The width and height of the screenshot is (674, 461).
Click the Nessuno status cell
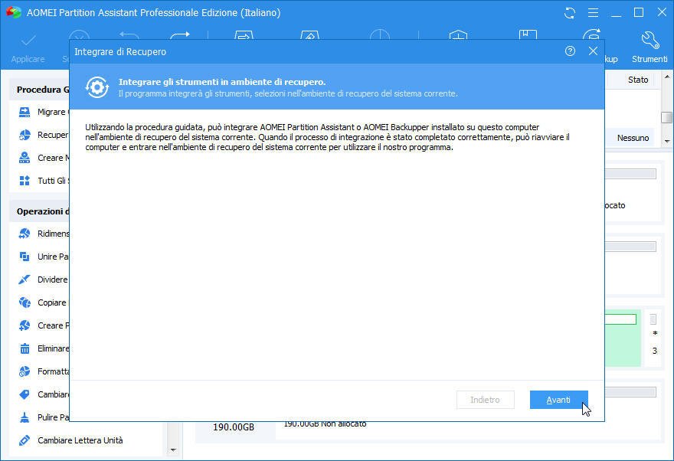point(633,138)
